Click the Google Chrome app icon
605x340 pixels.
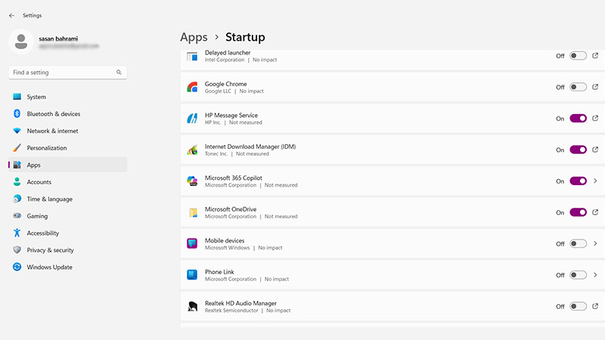tap(192, 88)
